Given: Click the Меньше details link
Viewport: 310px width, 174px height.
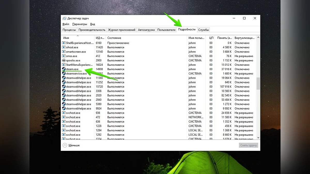Looking at the screenshot, I should coord(74,145).
